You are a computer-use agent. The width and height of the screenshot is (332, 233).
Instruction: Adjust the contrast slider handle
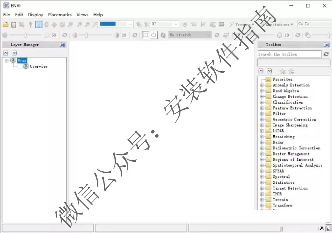point(86,35)
